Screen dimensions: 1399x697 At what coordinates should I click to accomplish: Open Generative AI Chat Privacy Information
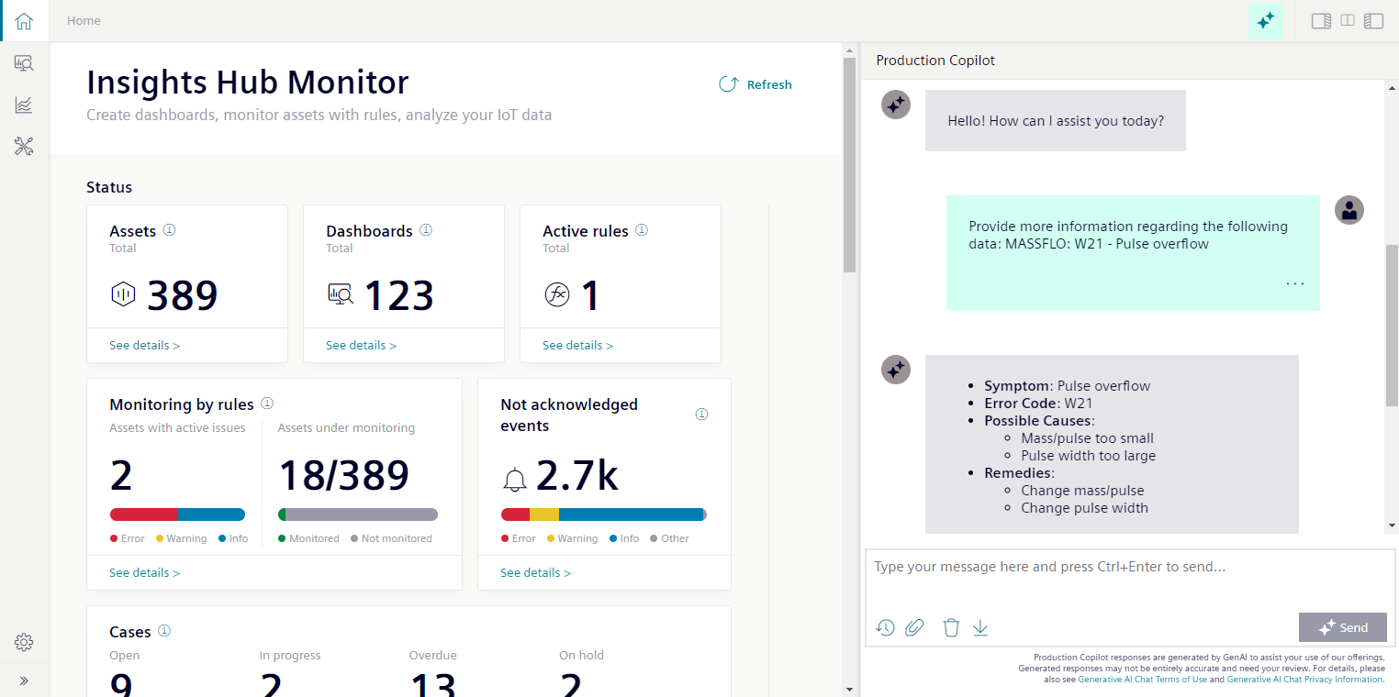(x=1304, y=680)
